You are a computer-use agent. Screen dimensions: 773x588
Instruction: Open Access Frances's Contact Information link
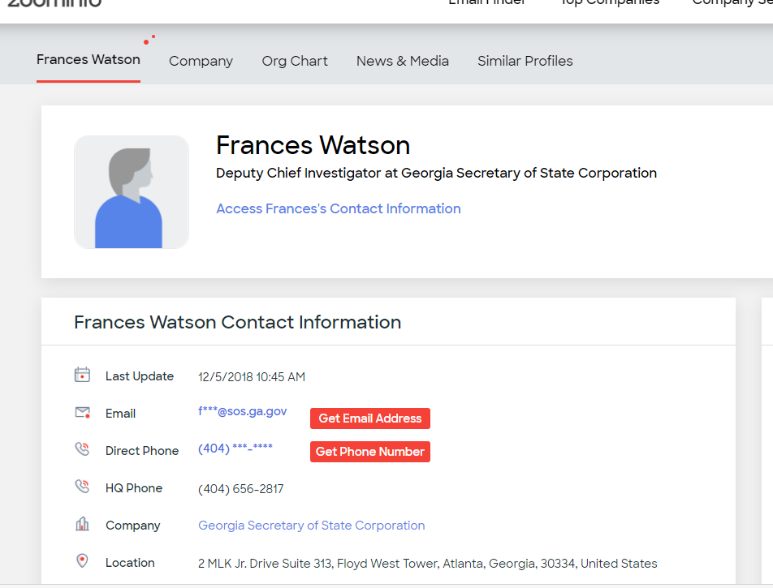[x=338, y=208]
